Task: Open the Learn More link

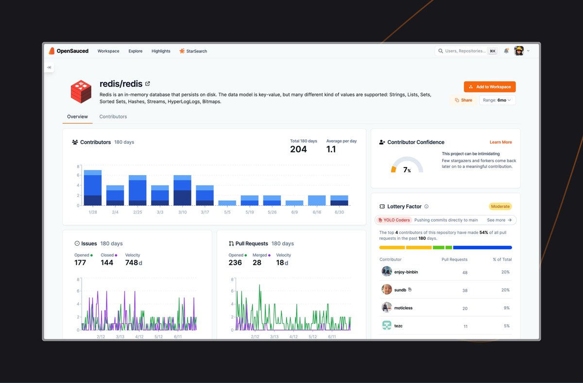Action: coord(501,142)
